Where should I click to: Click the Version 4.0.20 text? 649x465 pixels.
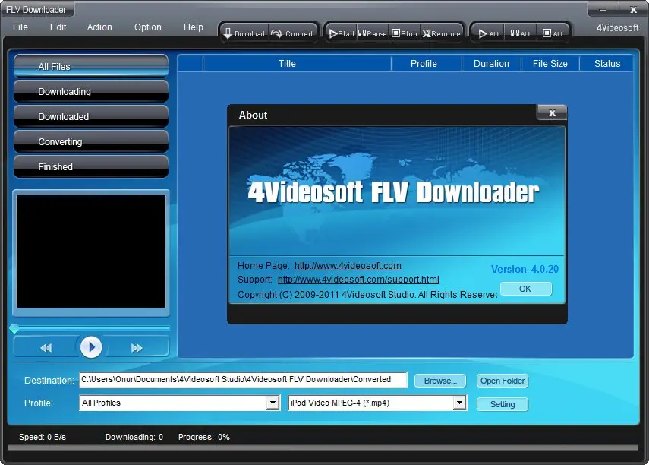(525, 269)
